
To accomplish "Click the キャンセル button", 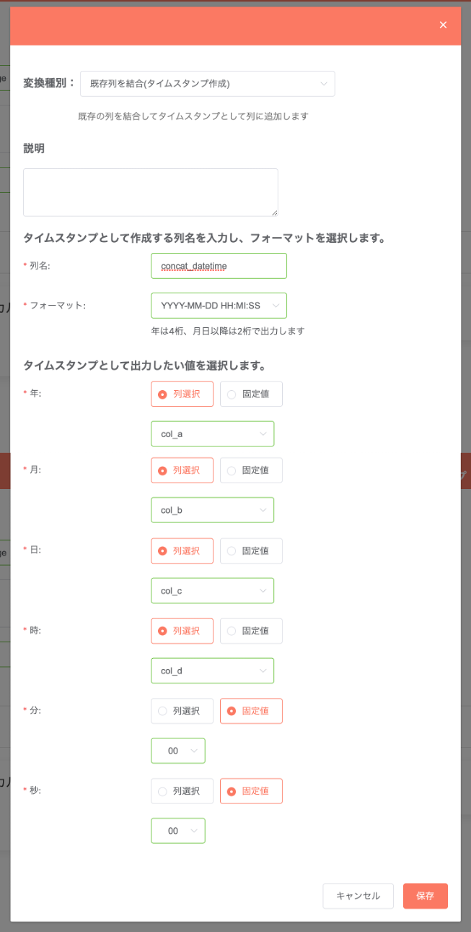I will pos(358,896).
